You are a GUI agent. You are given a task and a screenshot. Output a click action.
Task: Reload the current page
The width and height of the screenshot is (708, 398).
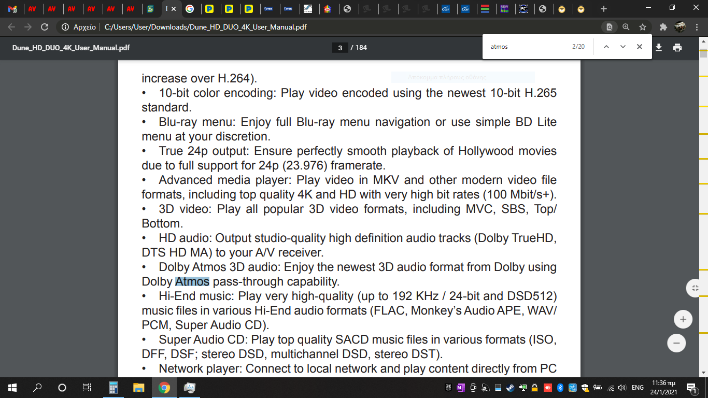pos(45,27)
